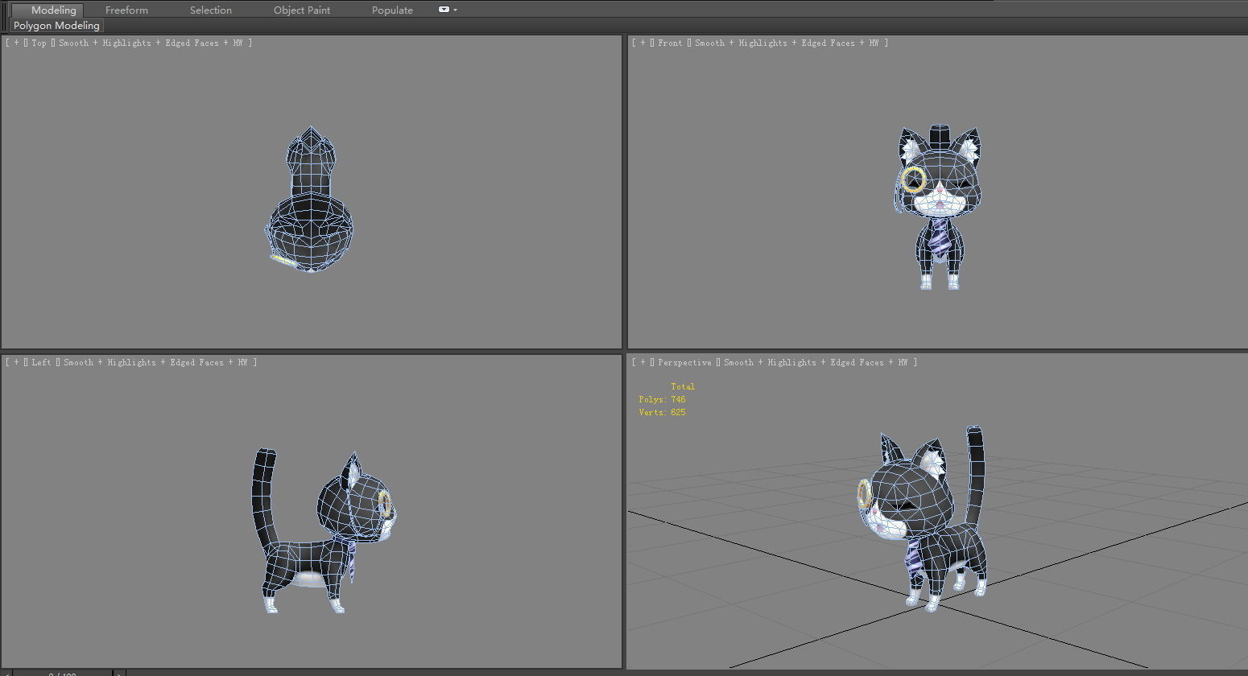1248x676 pixels.
Task: Open the Populate ribbon tab
Action: [x=392, y=10]
